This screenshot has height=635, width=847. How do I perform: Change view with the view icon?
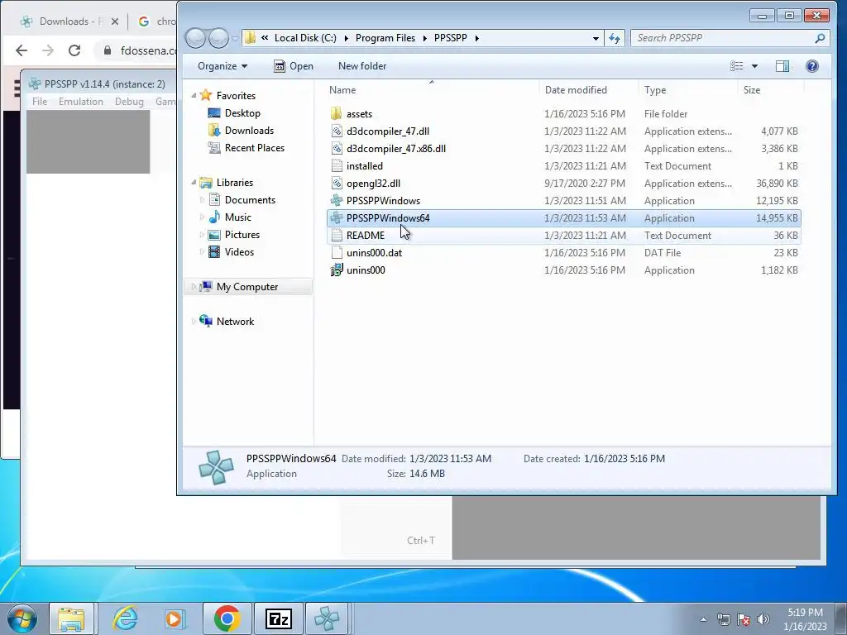tap(737, 66)
